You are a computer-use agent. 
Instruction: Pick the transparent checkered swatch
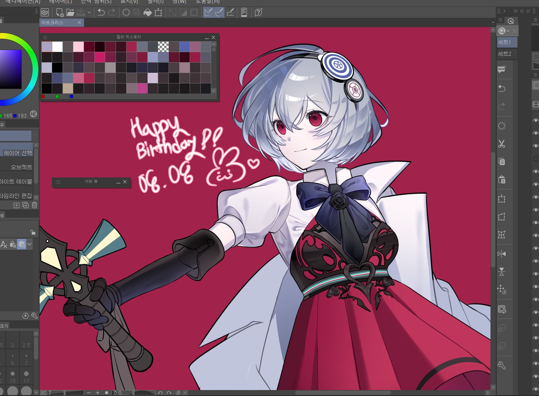[163, 47]
